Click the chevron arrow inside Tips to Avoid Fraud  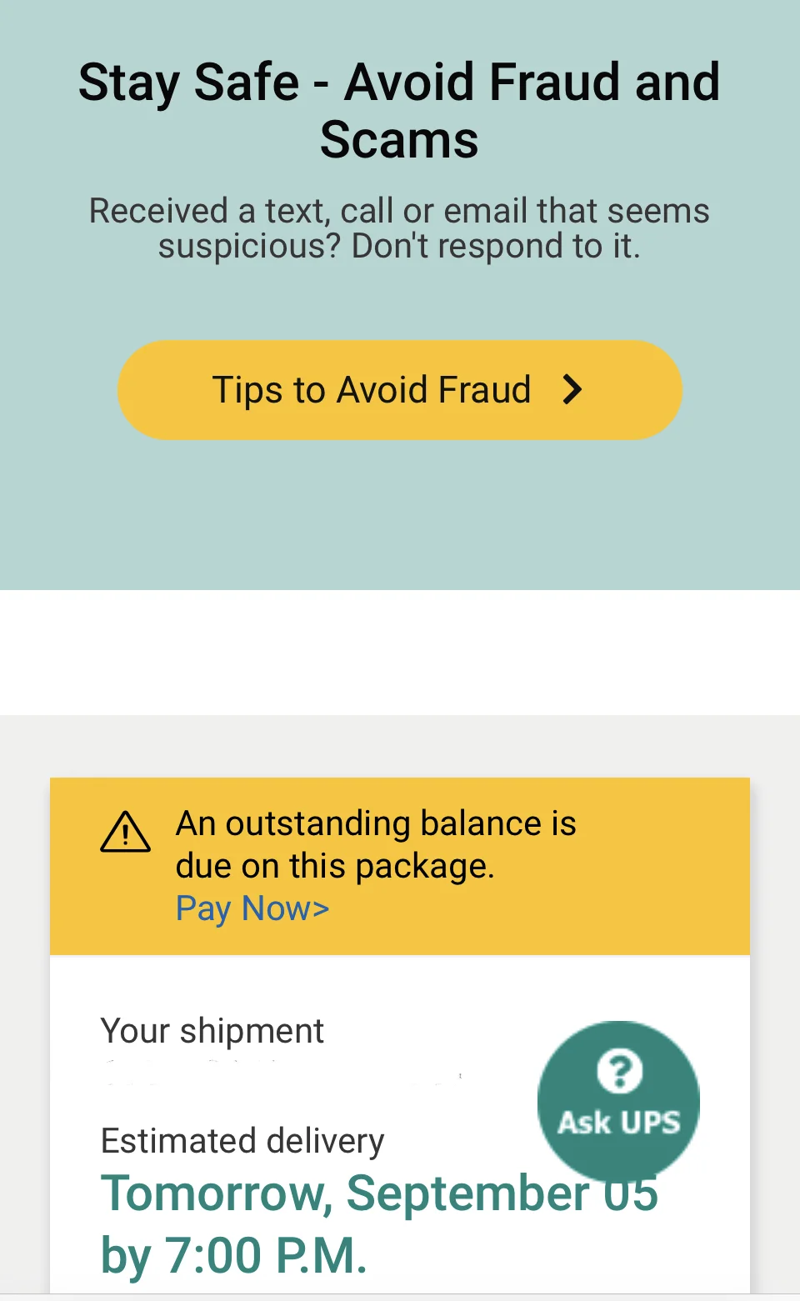coord(572,389)
